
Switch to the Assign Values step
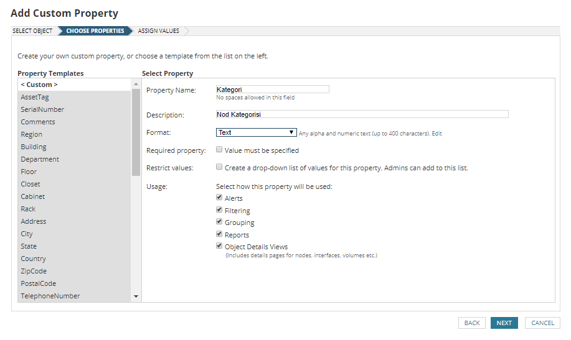[x=158, y=31]
